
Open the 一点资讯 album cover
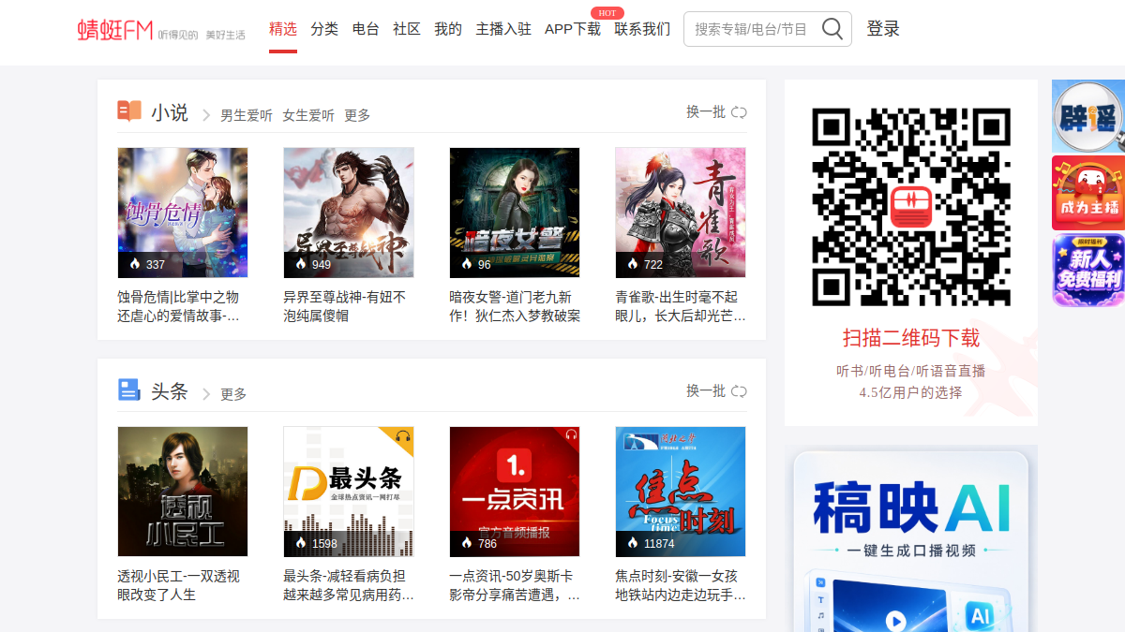point(515,492)
